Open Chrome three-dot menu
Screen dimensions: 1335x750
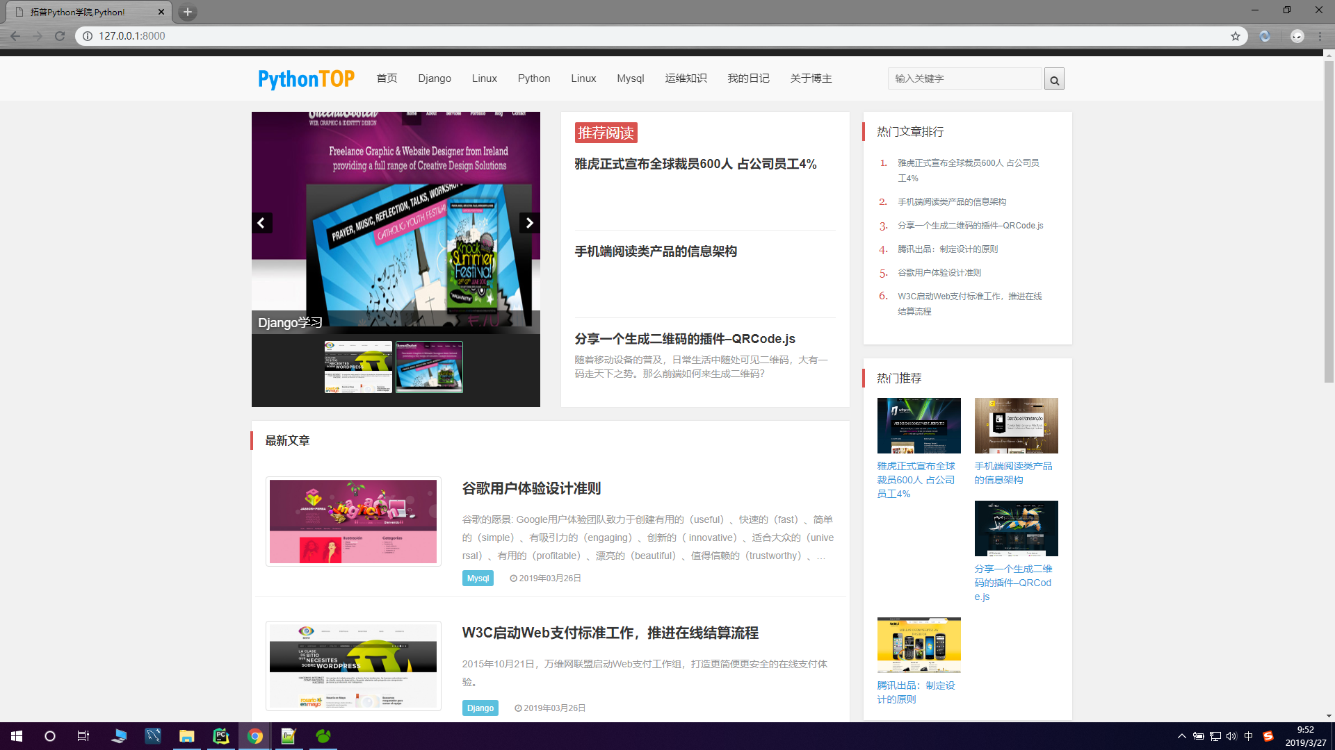pyautogui.click(x=1320, y=36)
